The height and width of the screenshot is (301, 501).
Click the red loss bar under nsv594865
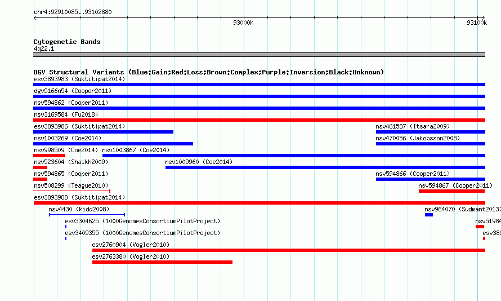point(41,179)
